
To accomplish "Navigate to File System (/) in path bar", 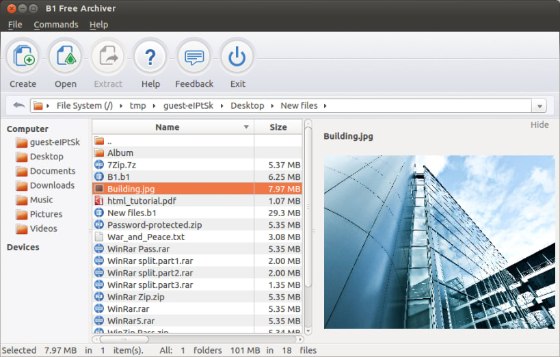I will (x=85, y=106).
